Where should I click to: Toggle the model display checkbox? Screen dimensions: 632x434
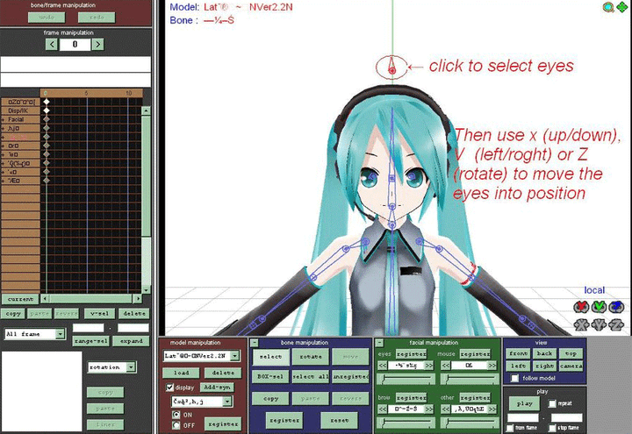pyautogui.click(x=170, y=388)
